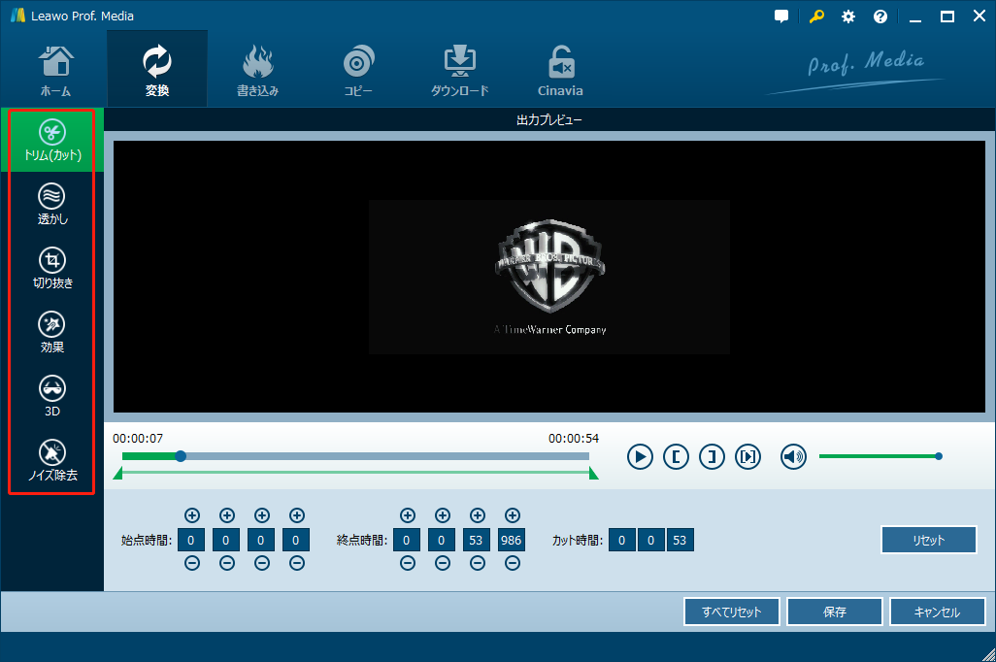Increase 終点時間 minutes with plus icon
This screenshot has height=662, width=996.
(x=443, y=515)
